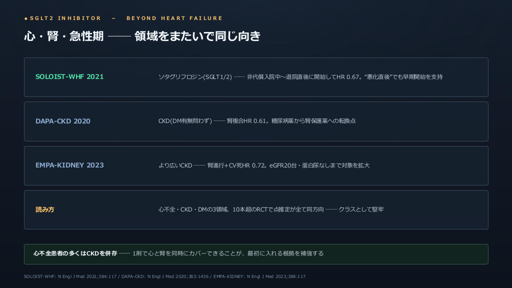
Task: Click the DAPA-CKD 2020 trial label
Action: point(62,121)
